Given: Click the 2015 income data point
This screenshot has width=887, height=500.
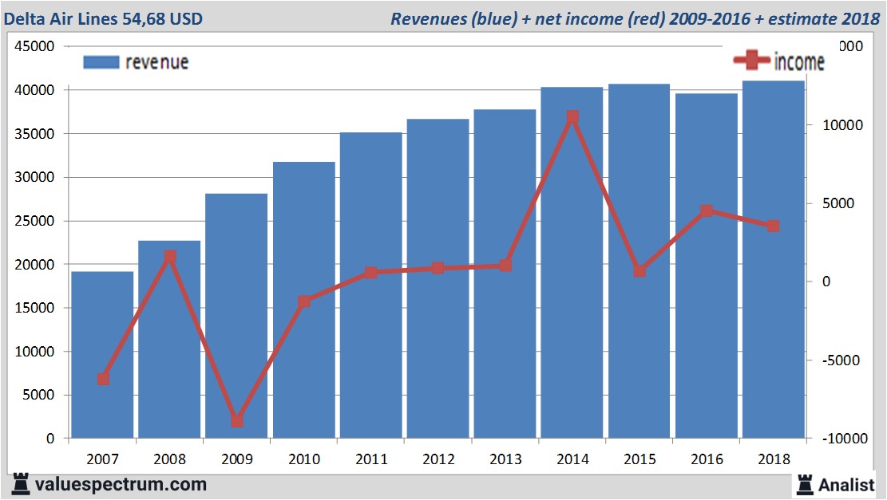Looking at the screenshot, I should pyautogui.click(x=640, y=271).
